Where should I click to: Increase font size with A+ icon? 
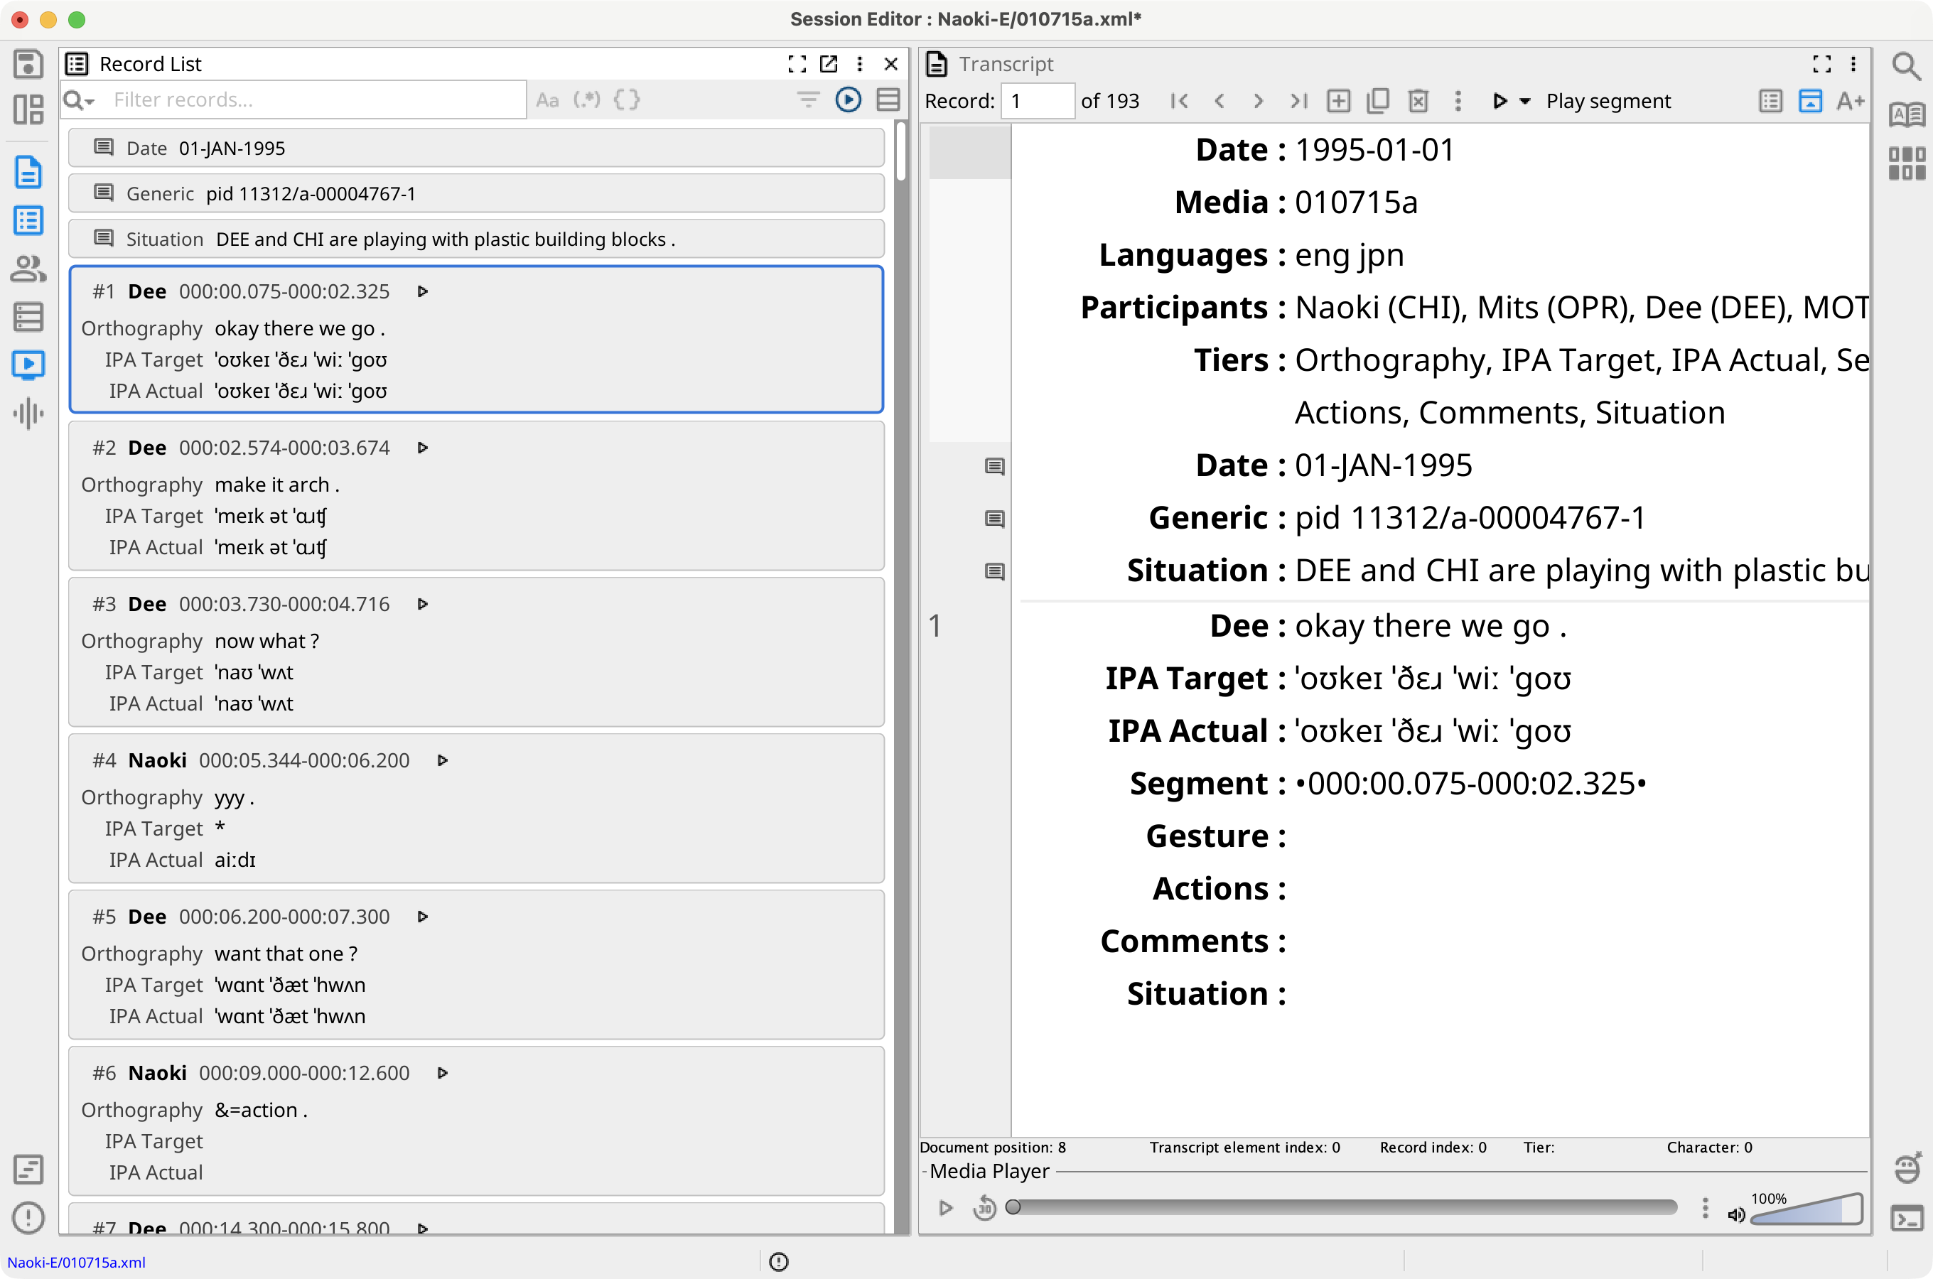point(1851,101)
